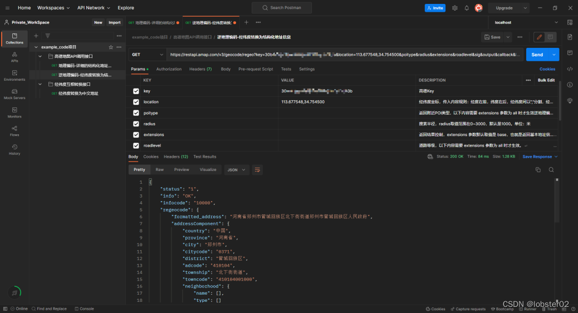Viewport: 578px width, 313px height.
Task: Open the Save options dropdown arrow
Action: tap(508, 37)
